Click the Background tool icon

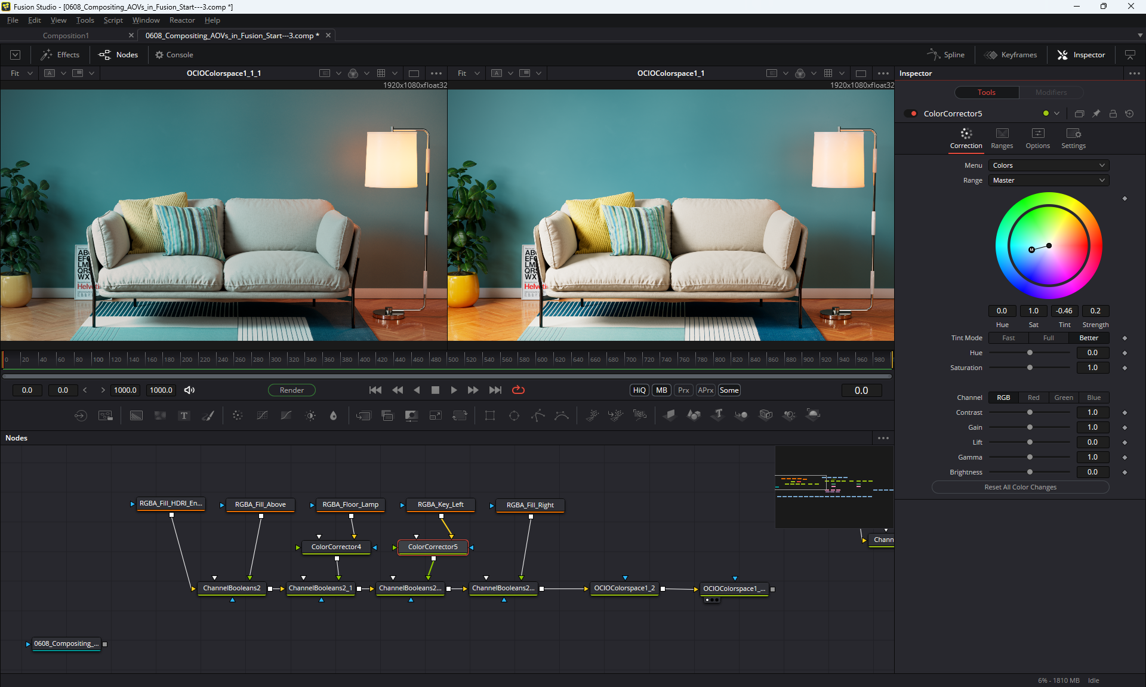coord(136,415)
